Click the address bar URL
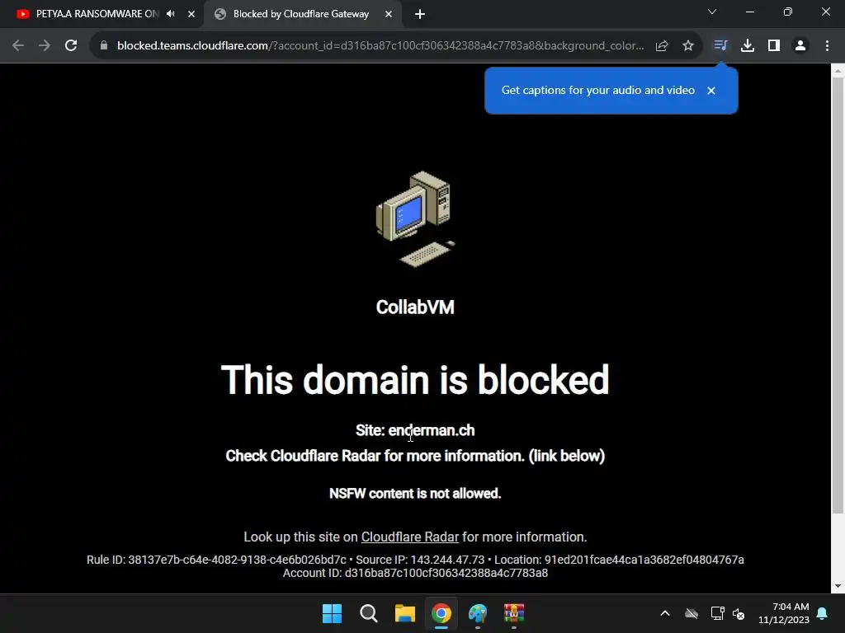This screenshot has width=845, height=633. pyautogui.click(x=380, y=46)
